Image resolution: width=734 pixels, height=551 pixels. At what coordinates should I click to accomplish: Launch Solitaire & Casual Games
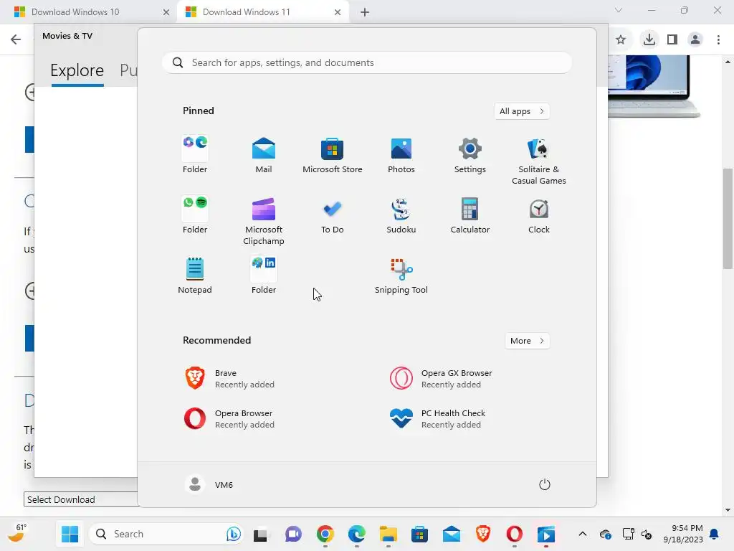pyautogui.click(x=539, y=161)
